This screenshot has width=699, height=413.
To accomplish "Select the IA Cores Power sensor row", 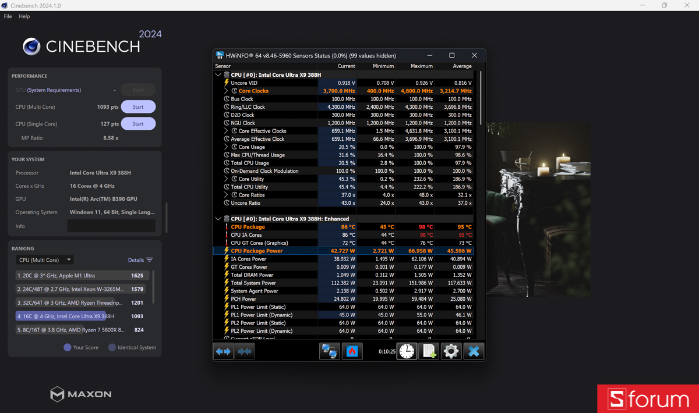I will click(x=344, y=259).
